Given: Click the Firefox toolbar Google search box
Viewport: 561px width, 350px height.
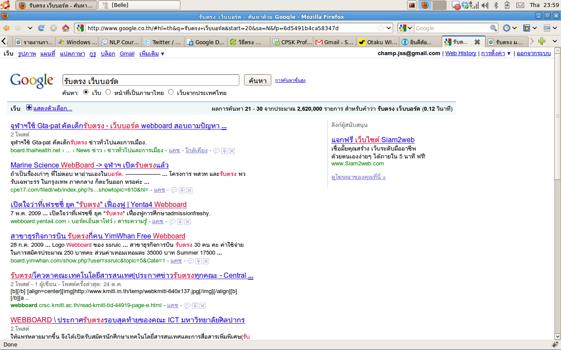Looking at the screenshot, I should click(x=452, y=28).
